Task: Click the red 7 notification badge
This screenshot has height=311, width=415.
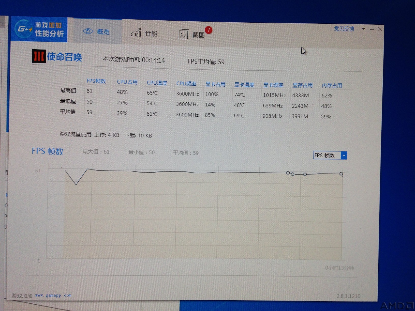Action: coord(209,30)
